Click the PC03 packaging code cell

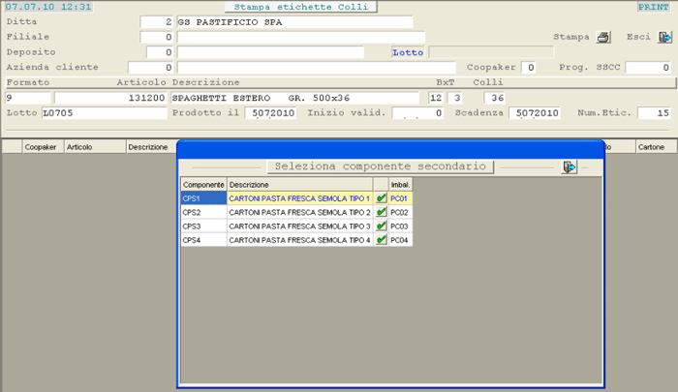click(400, 226)
